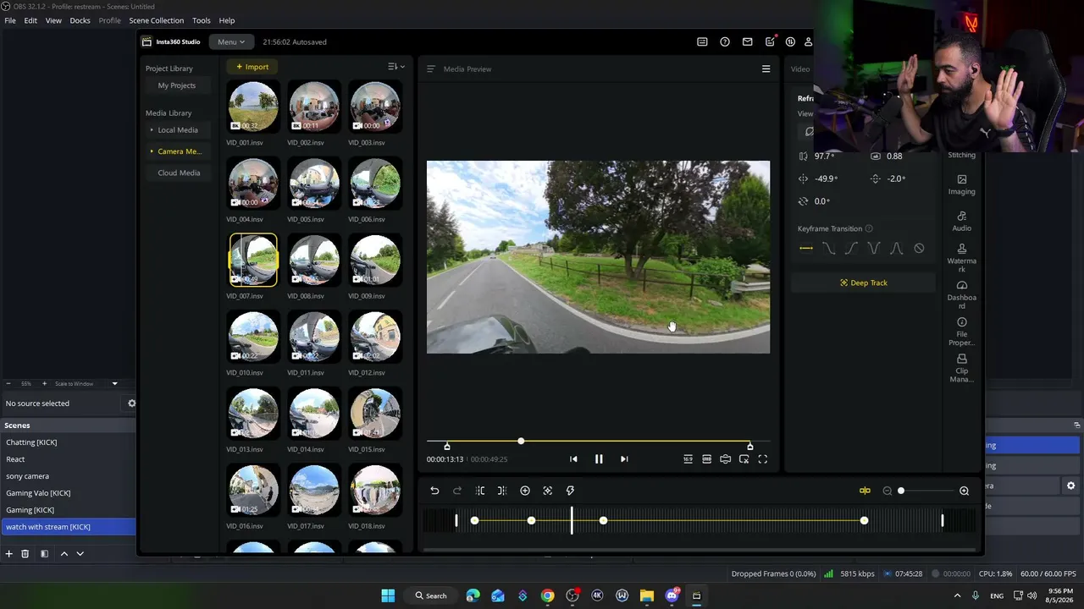Select the VID_012.insv thumbnail
The width and height of the screenshot is (1084, 609).
375,337
